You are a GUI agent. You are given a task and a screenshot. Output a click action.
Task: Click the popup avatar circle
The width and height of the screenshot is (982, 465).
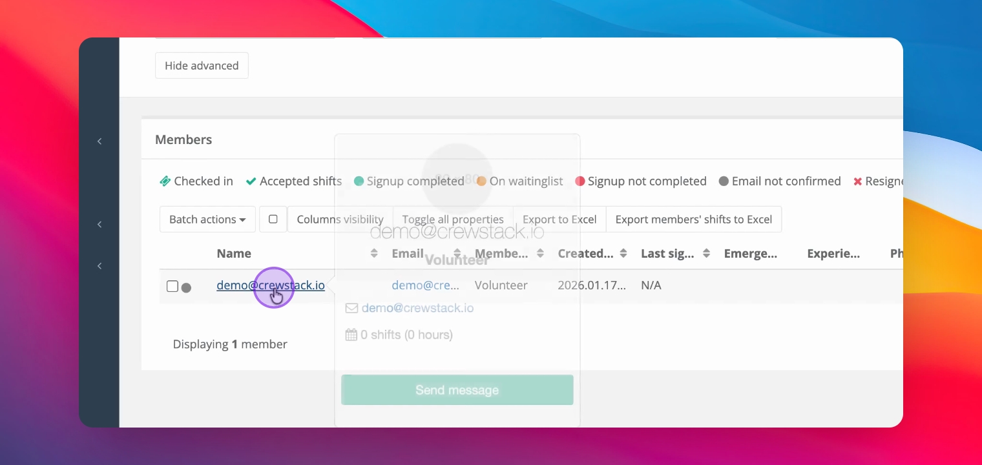click(457, 178)
